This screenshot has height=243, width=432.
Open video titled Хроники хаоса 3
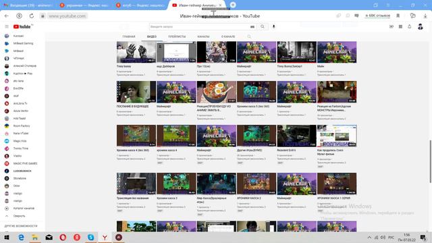pos(167,198)
